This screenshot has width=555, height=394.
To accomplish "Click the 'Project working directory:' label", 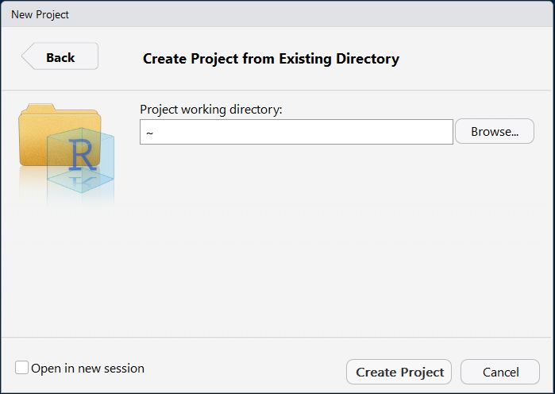I will pos(211,110).
